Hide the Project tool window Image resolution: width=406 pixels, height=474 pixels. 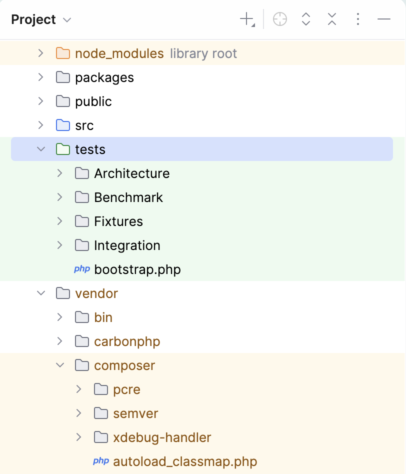click(384, 19)
